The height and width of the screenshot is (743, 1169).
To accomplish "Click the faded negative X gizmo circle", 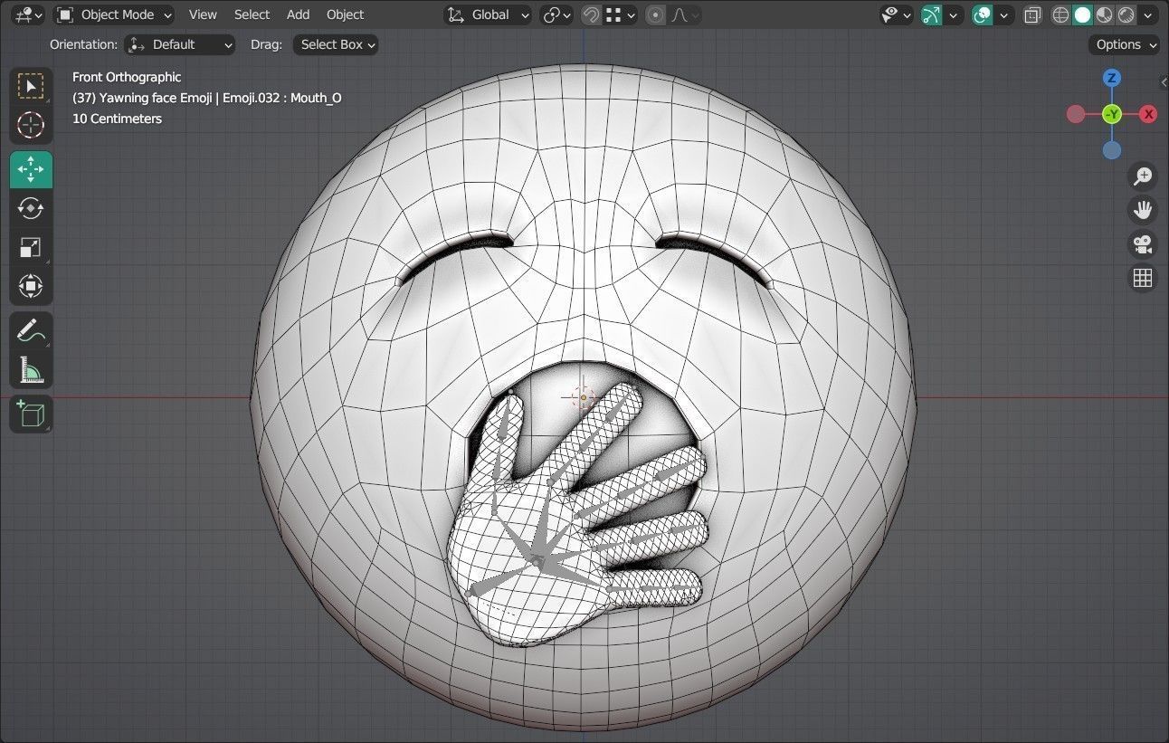I will point(1076,114).
